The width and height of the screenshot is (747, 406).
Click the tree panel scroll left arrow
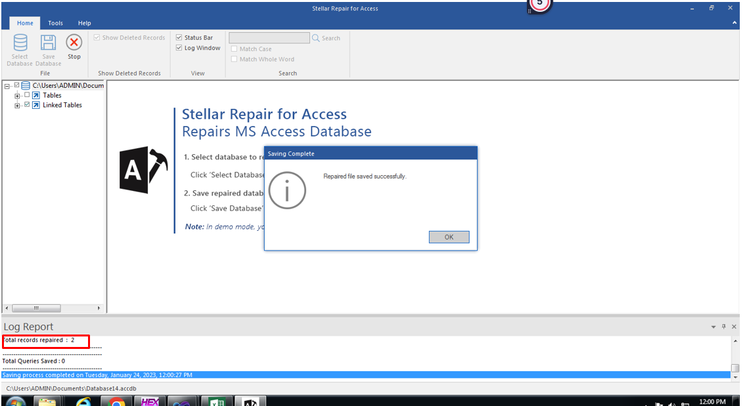click(x=7, y=308)
